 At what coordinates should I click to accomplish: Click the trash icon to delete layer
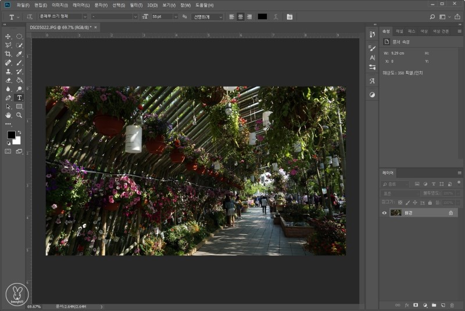point(452,305)
